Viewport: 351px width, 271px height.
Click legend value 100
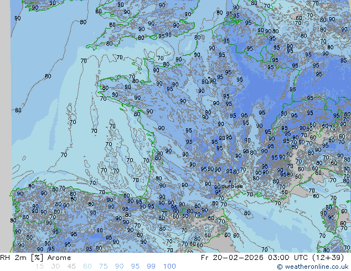pyautogui.click(x=169, y=267)
